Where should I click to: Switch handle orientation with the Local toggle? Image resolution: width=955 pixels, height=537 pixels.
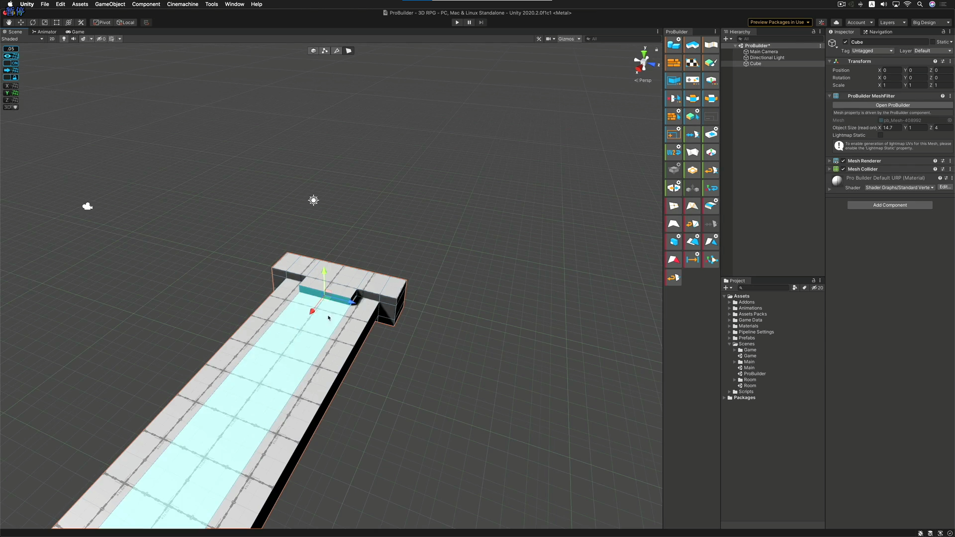[125, 22]
